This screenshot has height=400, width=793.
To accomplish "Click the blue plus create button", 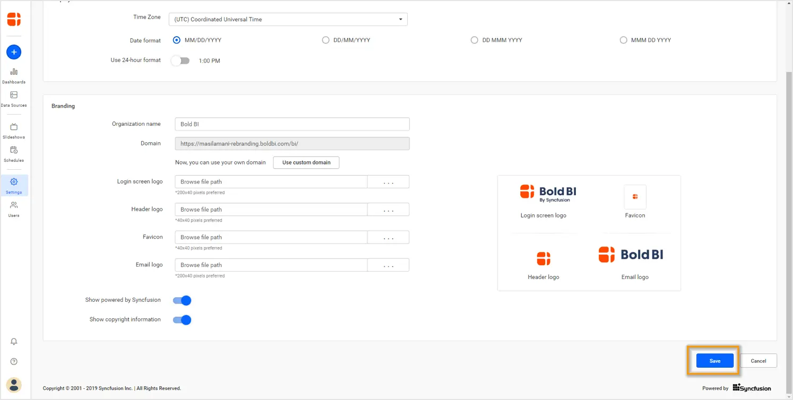I will (14, 52).
